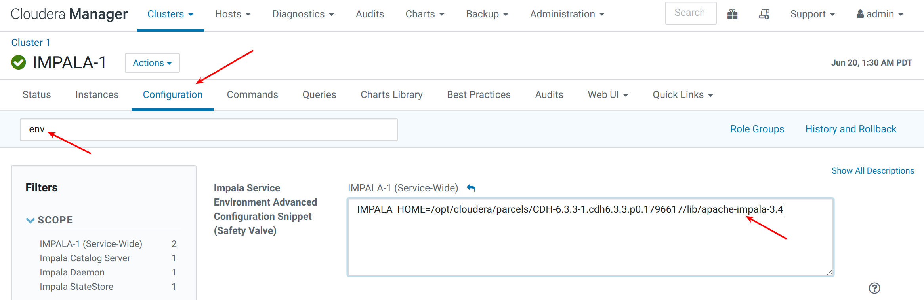Open the Hosts dropdown menu
Image resolution: width=924 pixels, height=300 pixels.
[233, 14]
